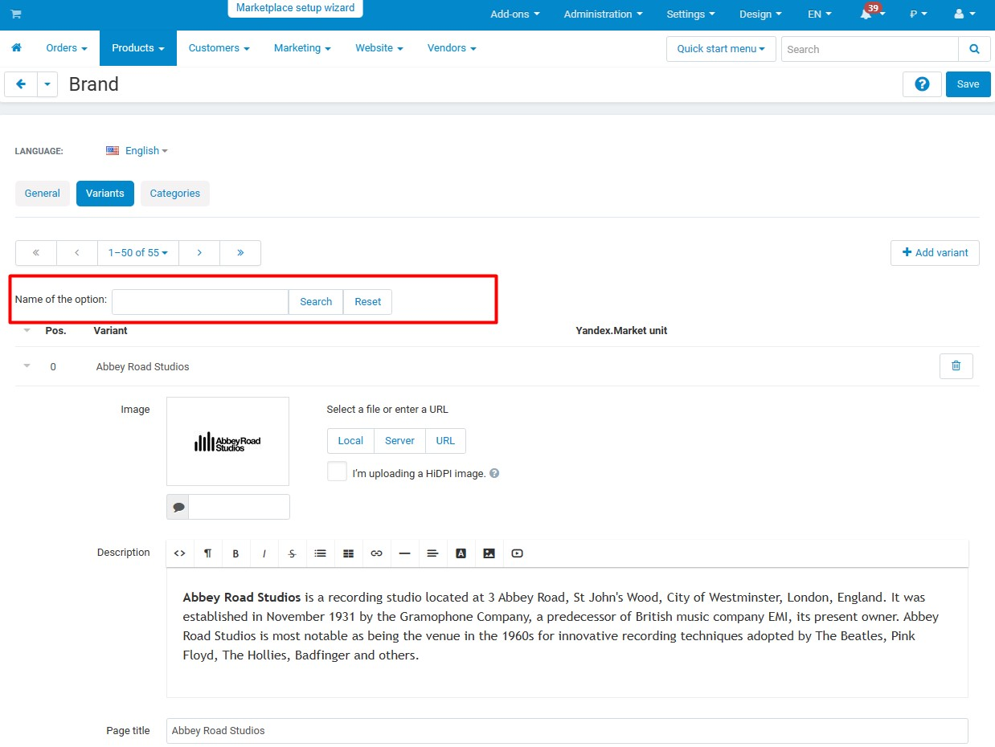Open the user account icon menu
The width and height of the screenshot is (995, 747).
[x=964, y=14]
